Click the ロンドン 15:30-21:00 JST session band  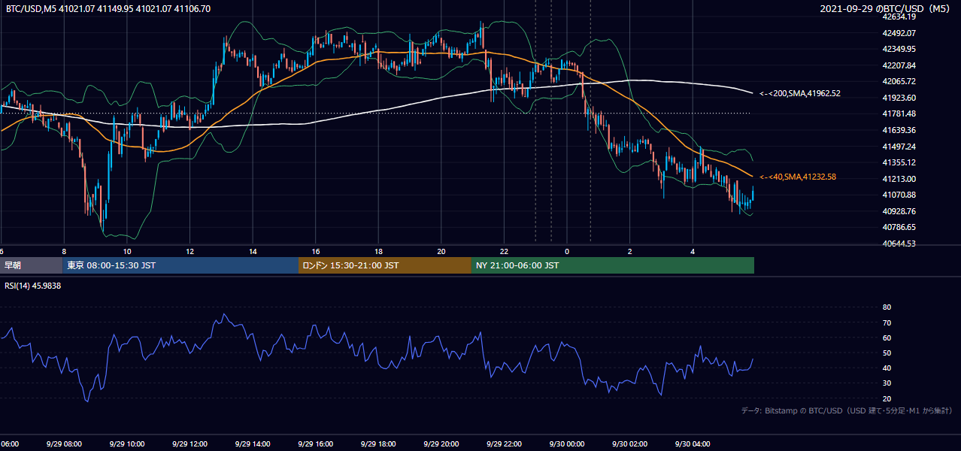pos(385,265)
